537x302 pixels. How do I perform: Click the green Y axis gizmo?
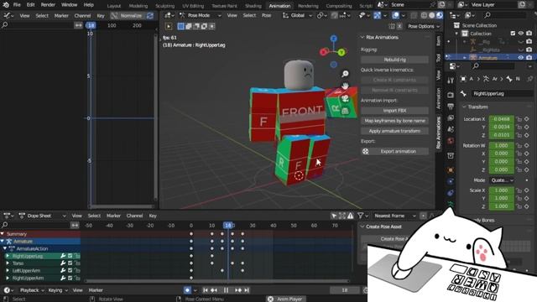click(x=341, y=52)
